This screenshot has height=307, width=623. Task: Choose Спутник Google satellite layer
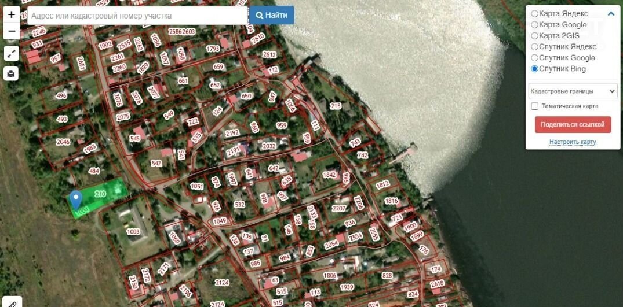tap(534, 58)
